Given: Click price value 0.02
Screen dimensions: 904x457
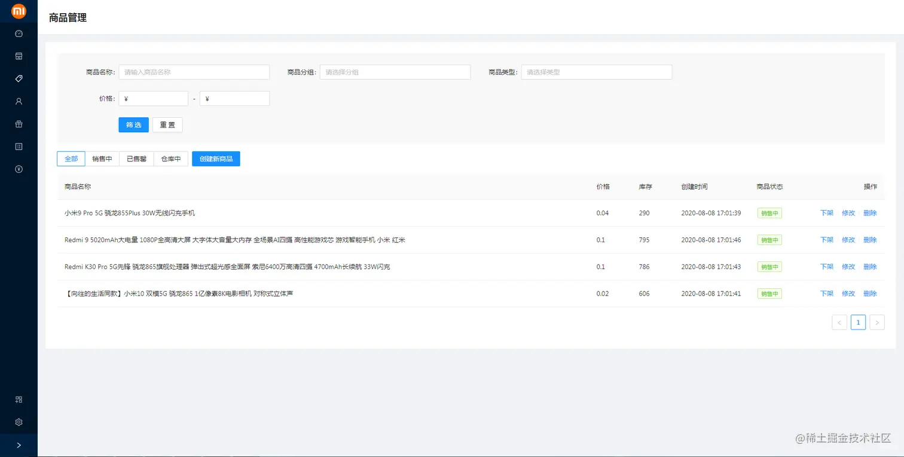Looking at the screenshot, I should click(603, 294).
